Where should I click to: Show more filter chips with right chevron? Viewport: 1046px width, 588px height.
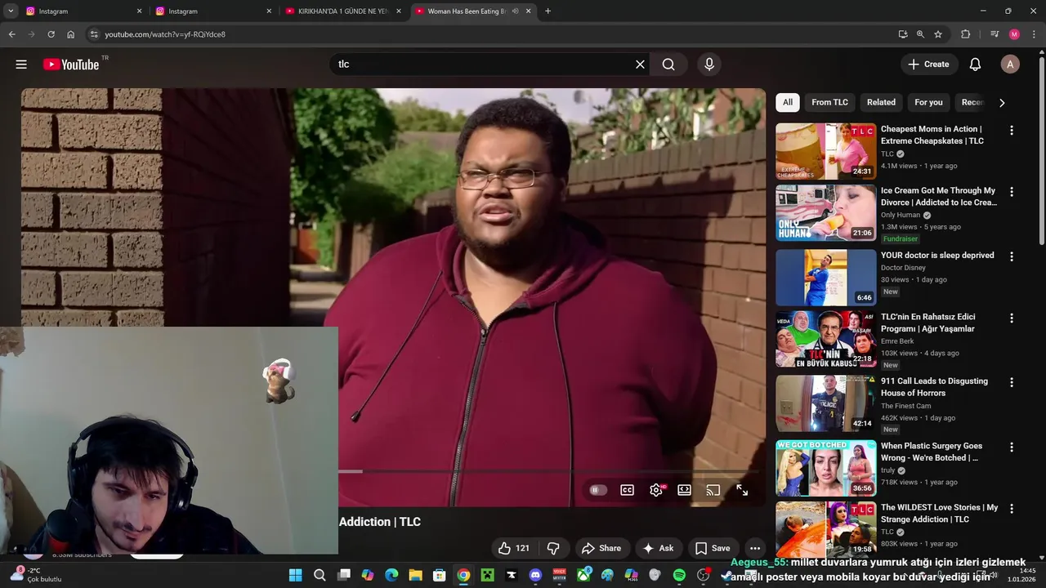click(1002, 103)
